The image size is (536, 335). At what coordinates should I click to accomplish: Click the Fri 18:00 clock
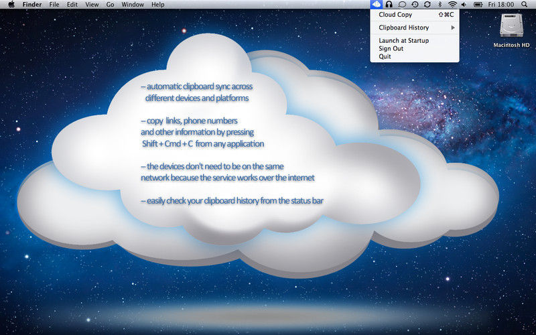tap(501, 5)
